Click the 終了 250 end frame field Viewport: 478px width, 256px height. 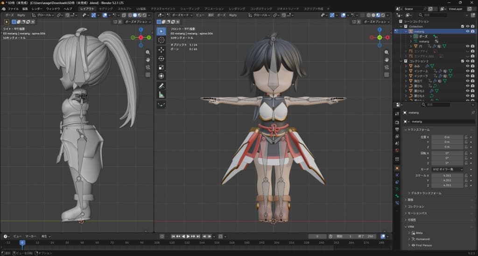click(366, 236)
